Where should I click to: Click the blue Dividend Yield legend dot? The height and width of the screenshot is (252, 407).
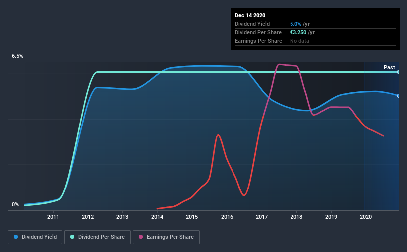coord(16,237)
